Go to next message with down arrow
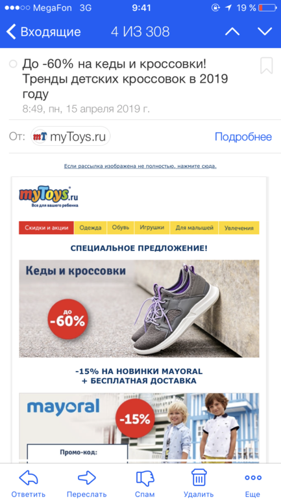The height and width of the screenshot is (501, 281). pos(264,32)
